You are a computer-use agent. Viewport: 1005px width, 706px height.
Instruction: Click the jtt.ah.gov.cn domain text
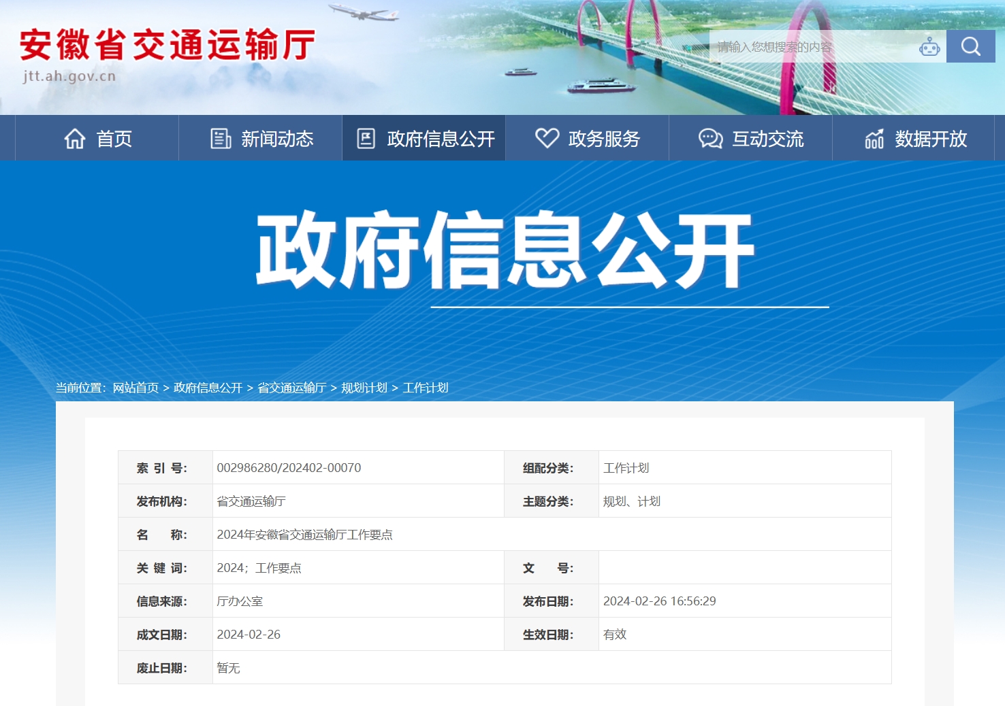point(69,76)
